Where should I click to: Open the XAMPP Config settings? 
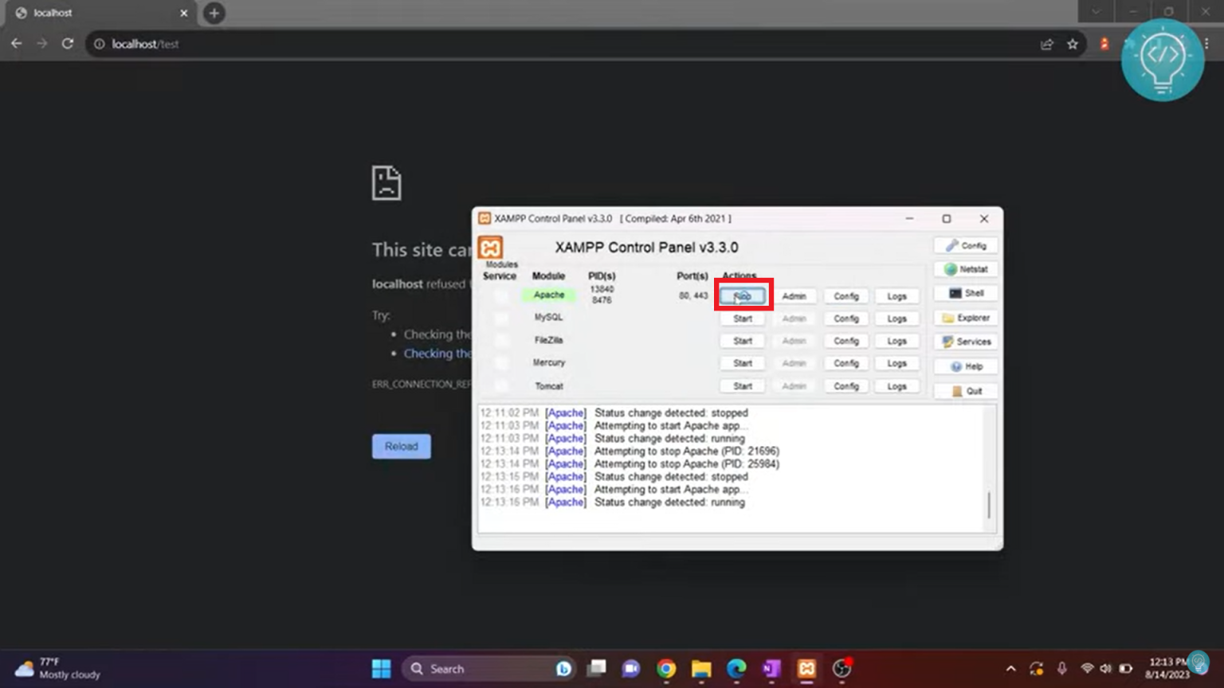tap(964, 244)
